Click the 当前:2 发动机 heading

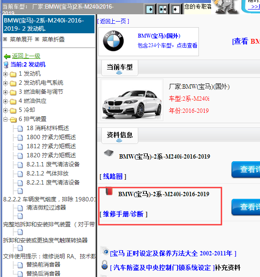(x=28, y=65)
